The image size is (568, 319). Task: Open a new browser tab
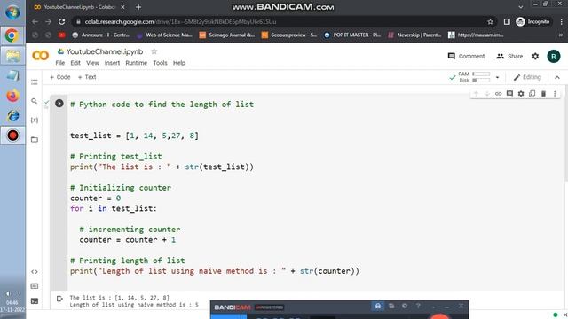[x=138, y=7]
